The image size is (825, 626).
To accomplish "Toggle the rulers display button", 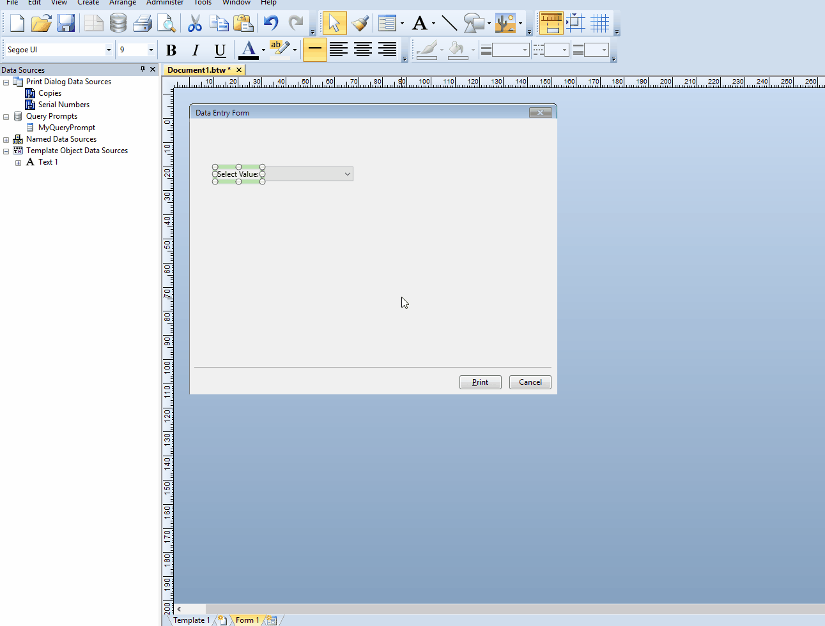I will [550, 24].
